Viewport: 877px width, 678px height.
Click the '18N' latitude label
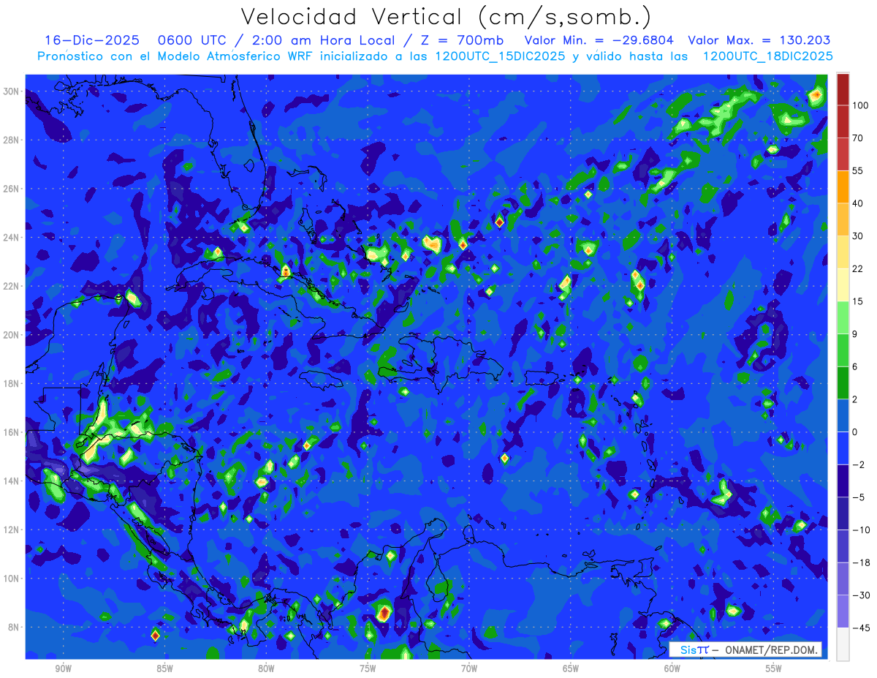[x=12, y=384]
